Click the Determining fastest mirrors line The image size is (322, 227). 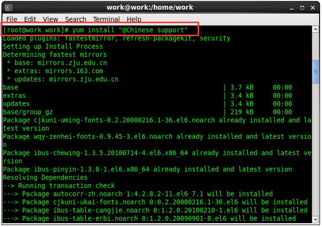[55, 55]
